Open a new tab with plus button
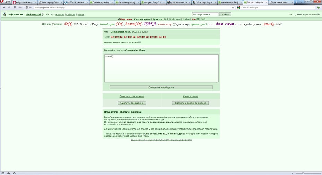Screen dimensions: 322x175 tap(296, 2)
